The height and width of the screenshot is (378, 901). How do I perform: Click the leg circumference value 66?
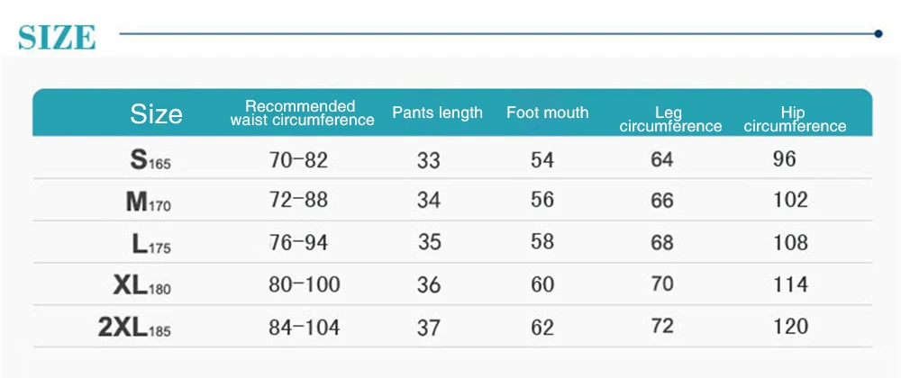pos(662,201)
